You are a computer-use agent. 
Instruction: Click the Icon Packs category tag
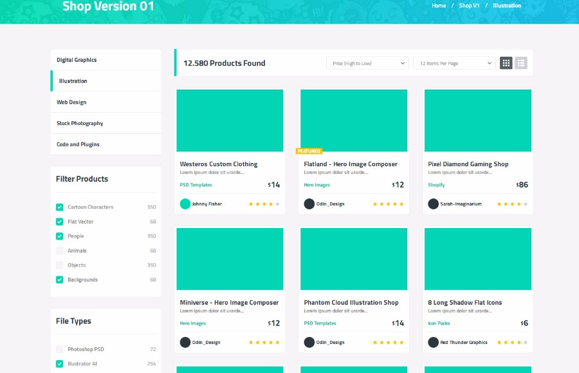click(x=439, y=323)
